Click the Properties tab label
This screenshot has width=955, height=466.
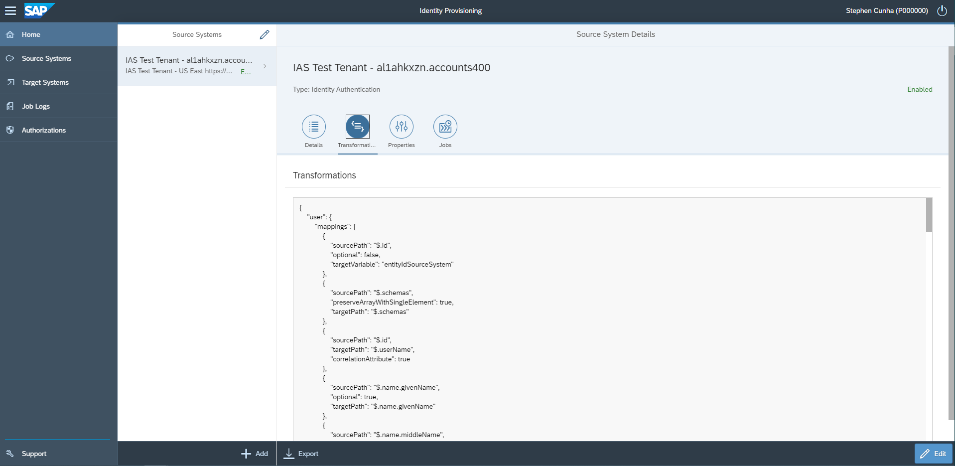402,145
